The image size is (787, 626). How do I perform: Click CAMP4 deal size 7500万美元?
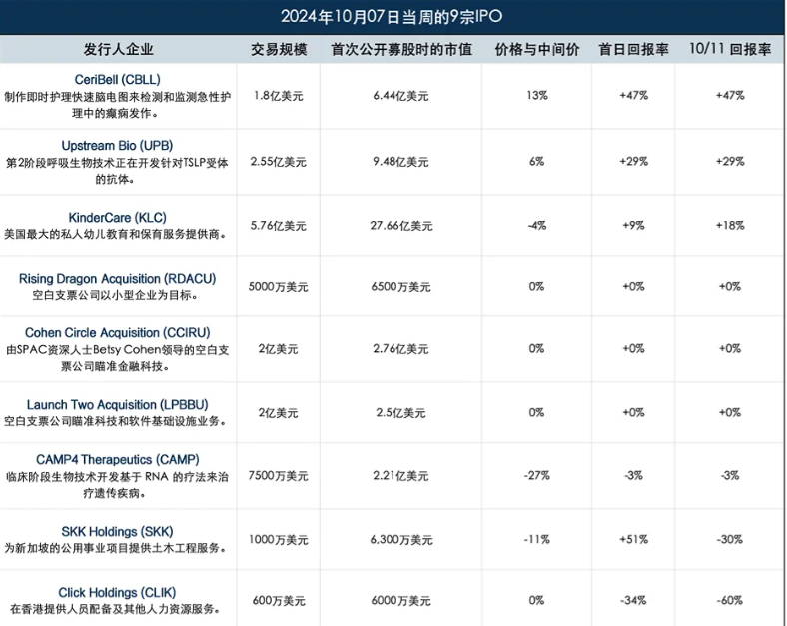click(278, 475)
